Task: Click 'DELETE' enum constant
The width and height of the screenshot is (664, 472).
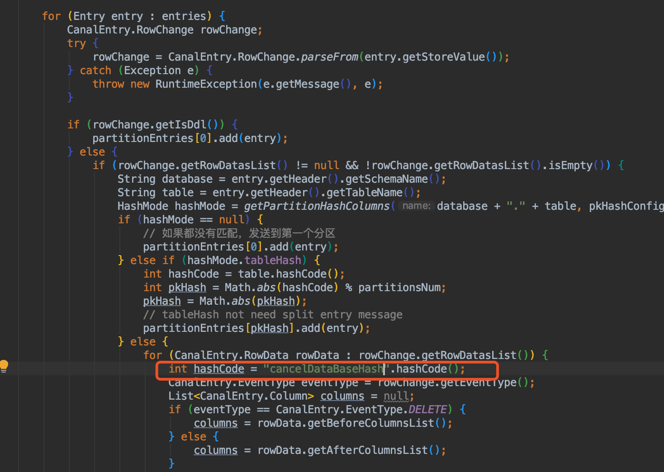Action: pyautogui.click(x=427, y=410)
